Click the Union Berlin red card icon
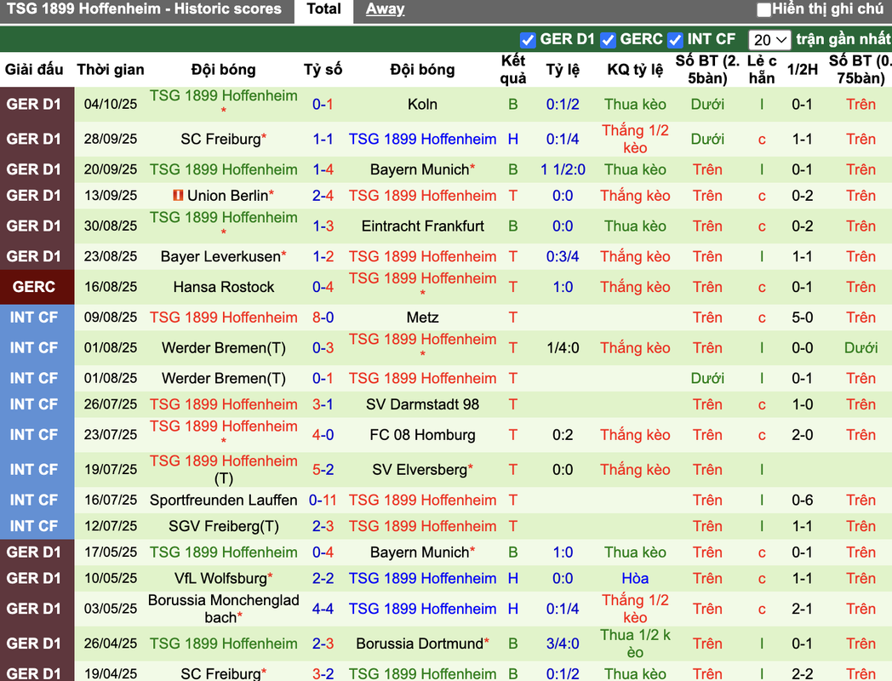 coord(178,195)
